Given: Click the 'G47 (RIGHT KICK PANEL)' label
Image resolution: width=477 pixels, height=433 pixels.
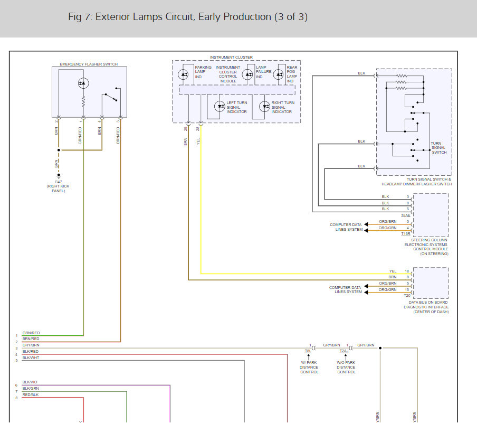Looking at the screenshot, I should [x=58, y=186].
